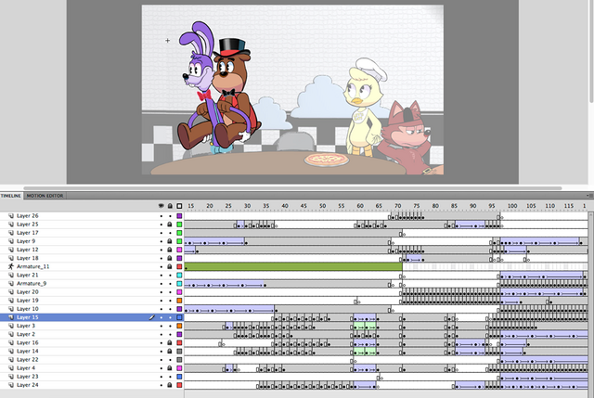Click the layer type icon next to Layer 2
The width and height of the screenshot is (594, 398).
tap(11, 334)
